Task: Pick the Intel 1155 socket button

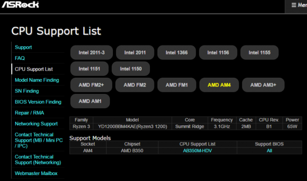Action: [259, 53]
